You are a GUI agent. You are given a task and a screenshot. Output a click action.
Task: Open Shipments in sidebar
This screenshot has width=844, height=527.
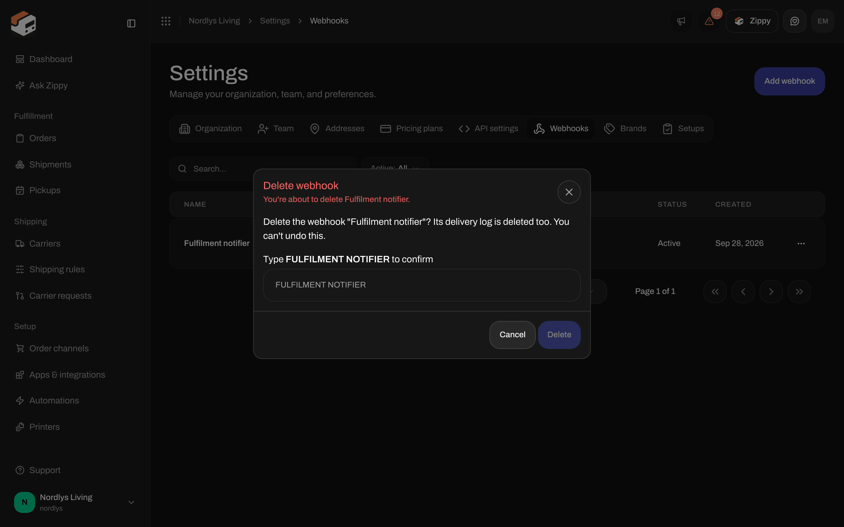pos(43,165)
